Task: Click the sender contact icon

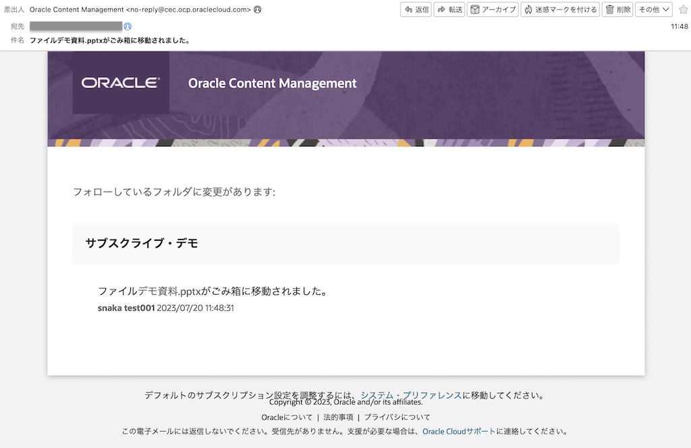Action: pos(258,10)
